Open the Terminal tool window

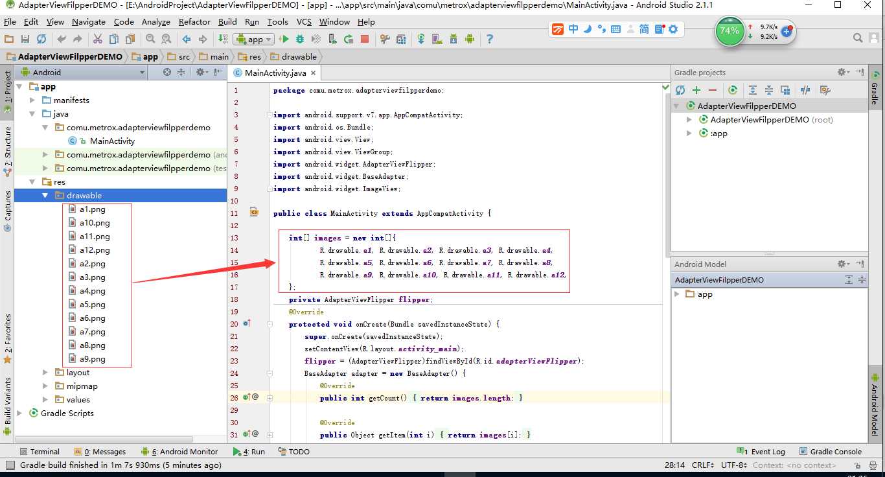(x=39, y=452)
